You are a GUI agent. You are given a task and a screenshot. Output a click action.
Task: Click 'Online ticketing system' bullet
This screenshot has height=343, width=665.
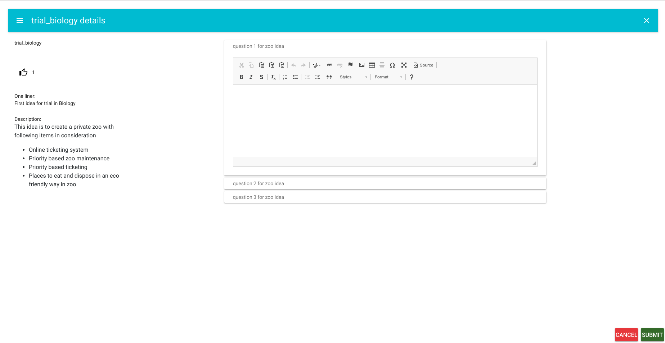tap(59, 150)
